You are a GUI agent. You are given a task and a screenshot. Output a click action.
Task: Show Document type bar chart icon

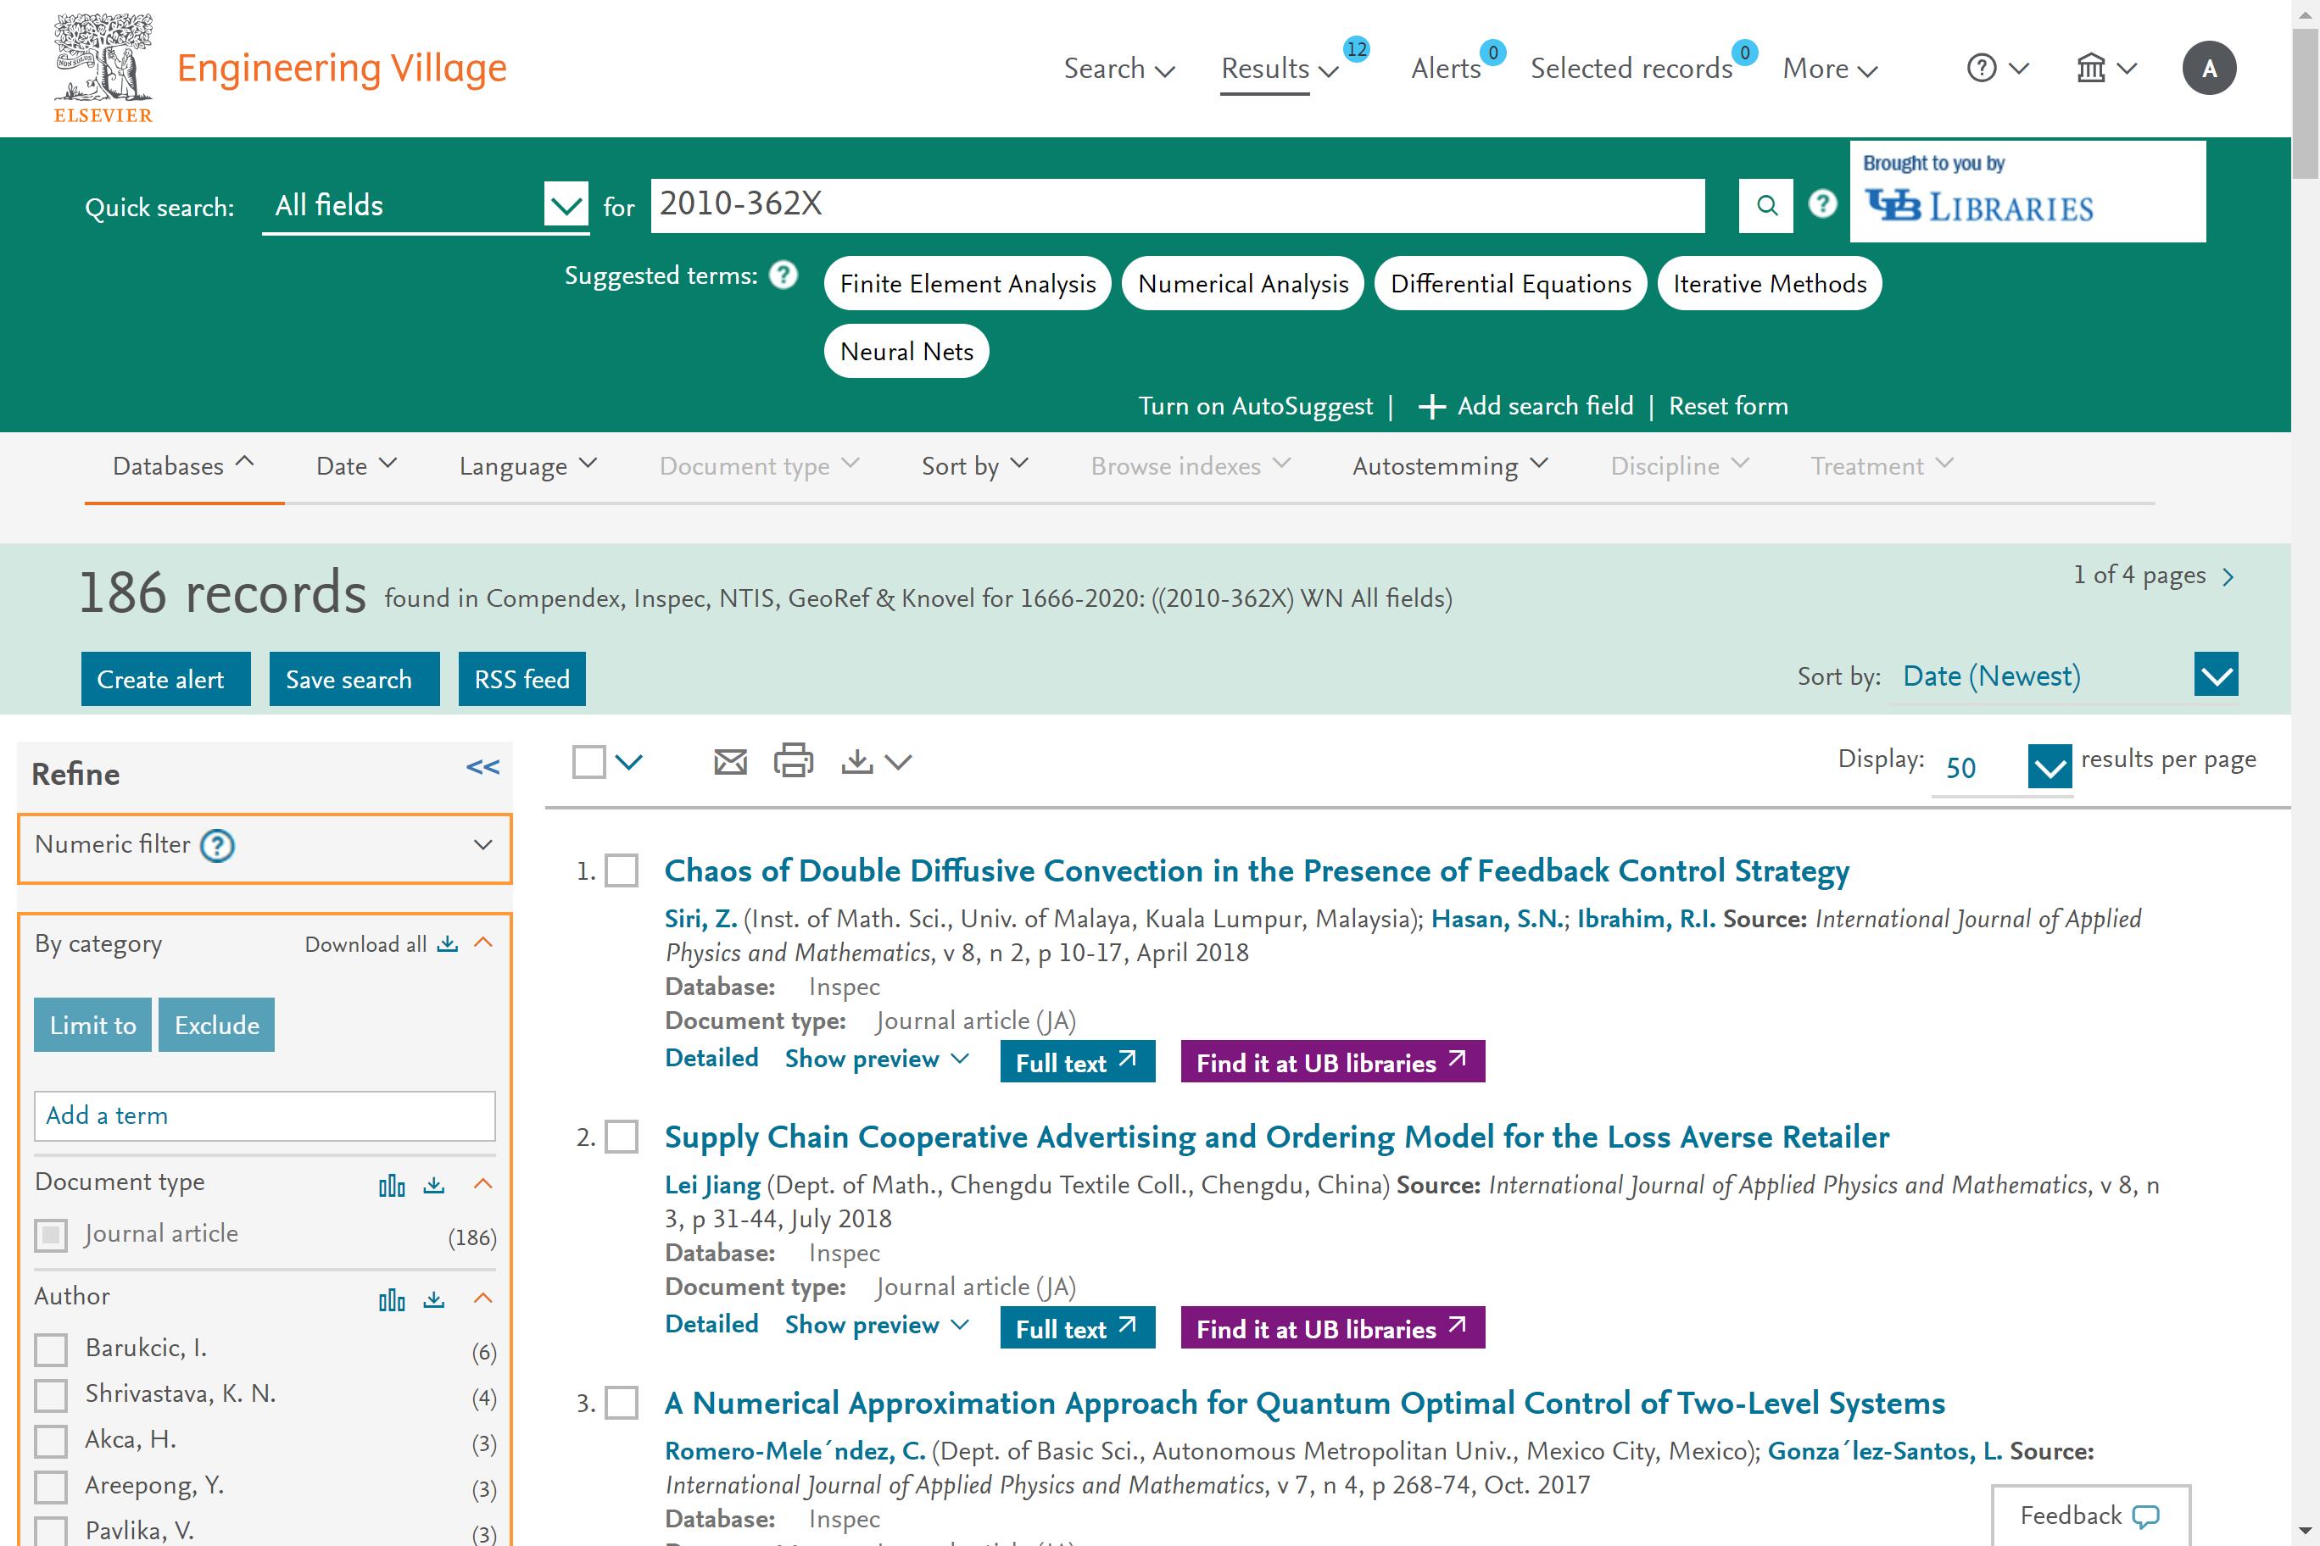pyautogui.click(x=392, y=1185)
